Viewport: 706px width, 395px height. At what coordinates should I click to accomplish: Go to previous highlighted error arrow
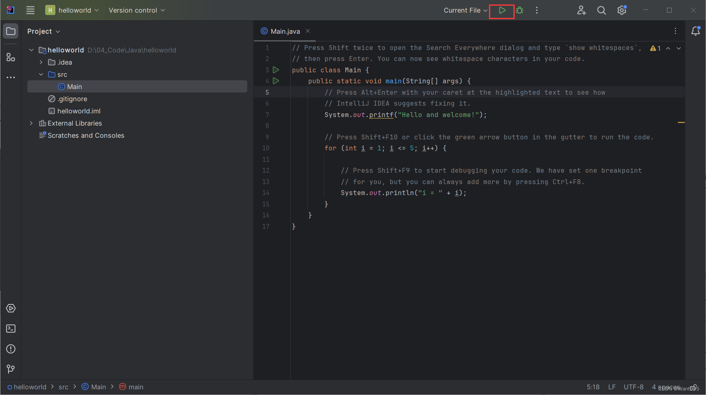pos(668,48)
